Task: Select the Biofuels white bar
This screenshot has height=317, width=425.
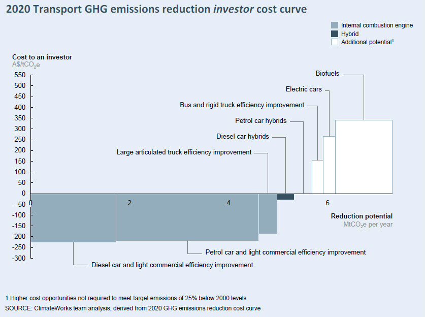Action: point(364,156)
